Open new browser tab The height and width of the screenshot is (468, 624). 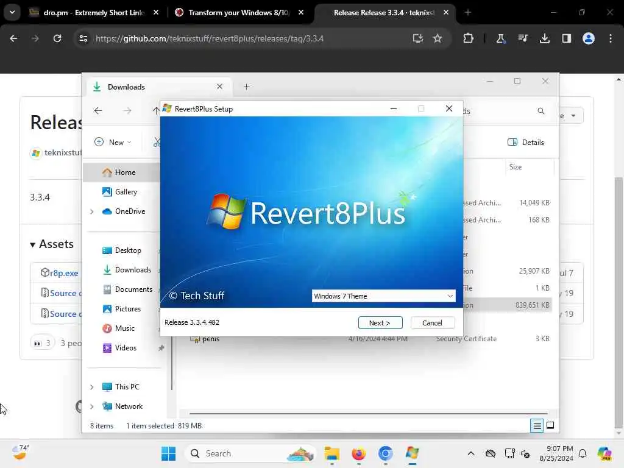click(x=467, y=13)
